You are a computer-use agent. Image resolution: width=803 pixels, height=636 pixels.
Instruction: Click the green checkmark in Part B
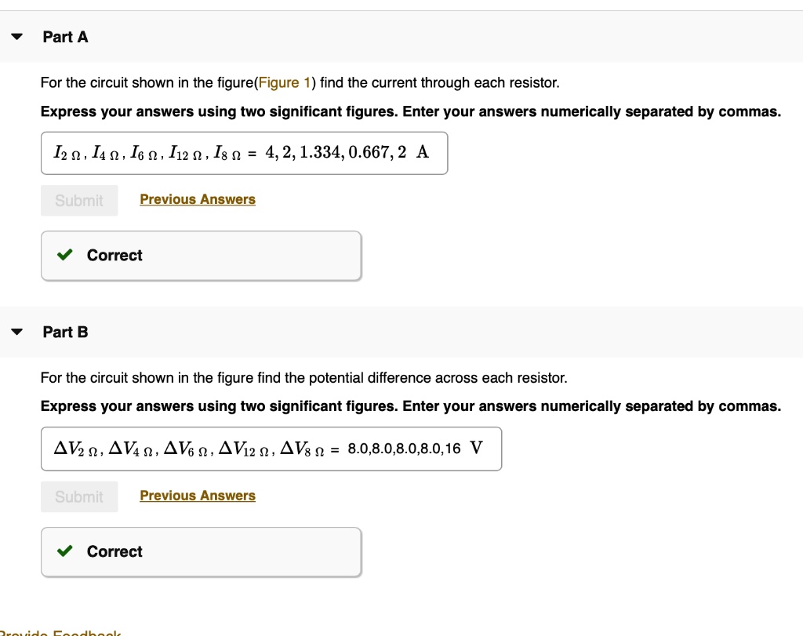coord(66,552)
